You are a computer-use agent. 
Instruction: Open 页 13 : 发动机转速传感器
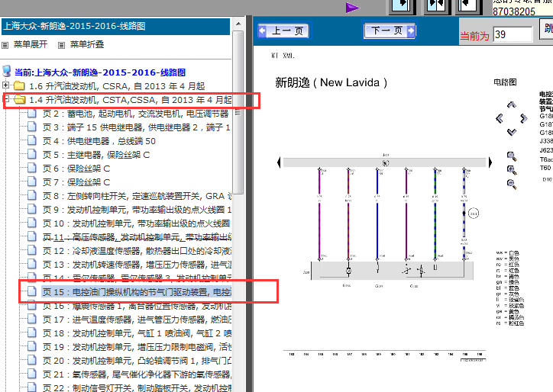pos(137,265)
